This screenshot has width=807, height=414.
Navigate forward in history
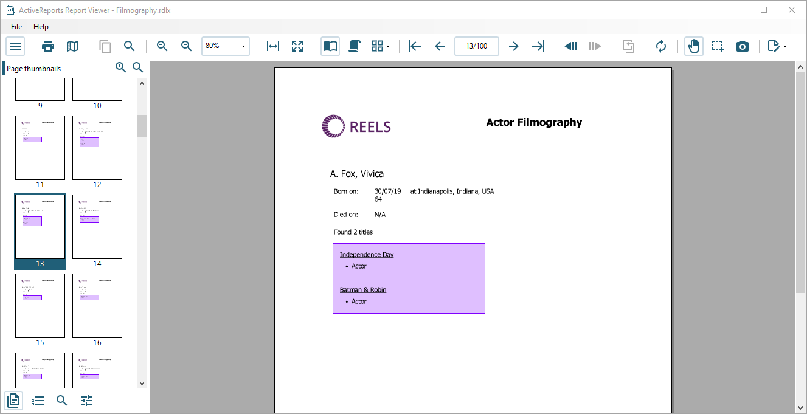point(595,46)
